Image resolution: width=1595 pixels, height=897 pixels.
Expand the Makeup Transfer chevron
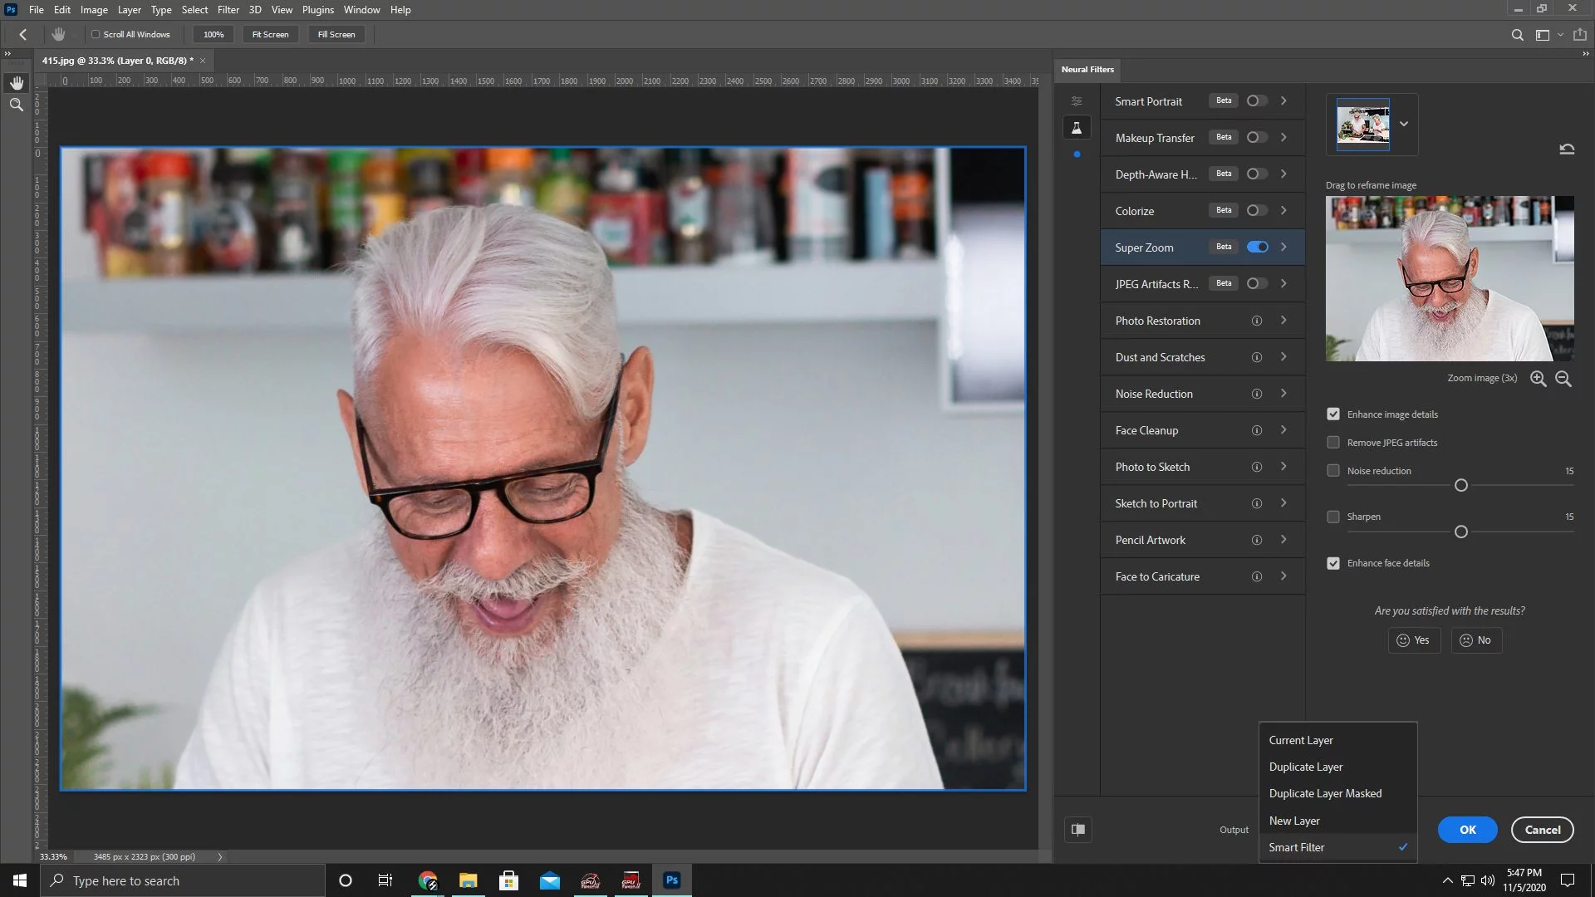click(x=1283, y=137)
